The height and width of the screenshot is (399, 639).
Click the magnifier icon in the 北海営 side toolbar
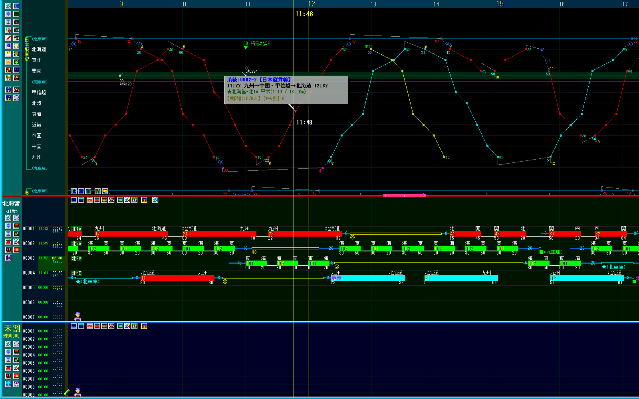pyautogui.click(x=8, y=218)
